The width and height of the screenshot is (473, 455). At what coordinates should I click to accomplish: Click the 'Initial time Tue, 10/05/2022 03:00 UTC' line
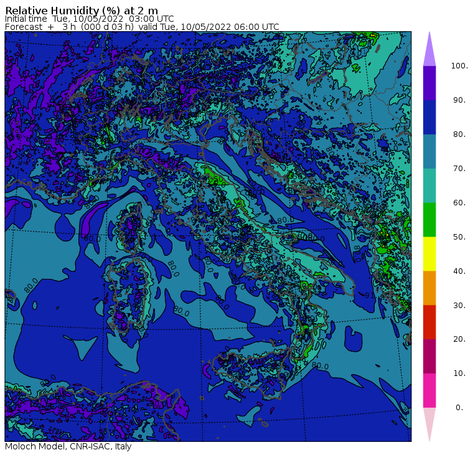click(x=89, y=19)
